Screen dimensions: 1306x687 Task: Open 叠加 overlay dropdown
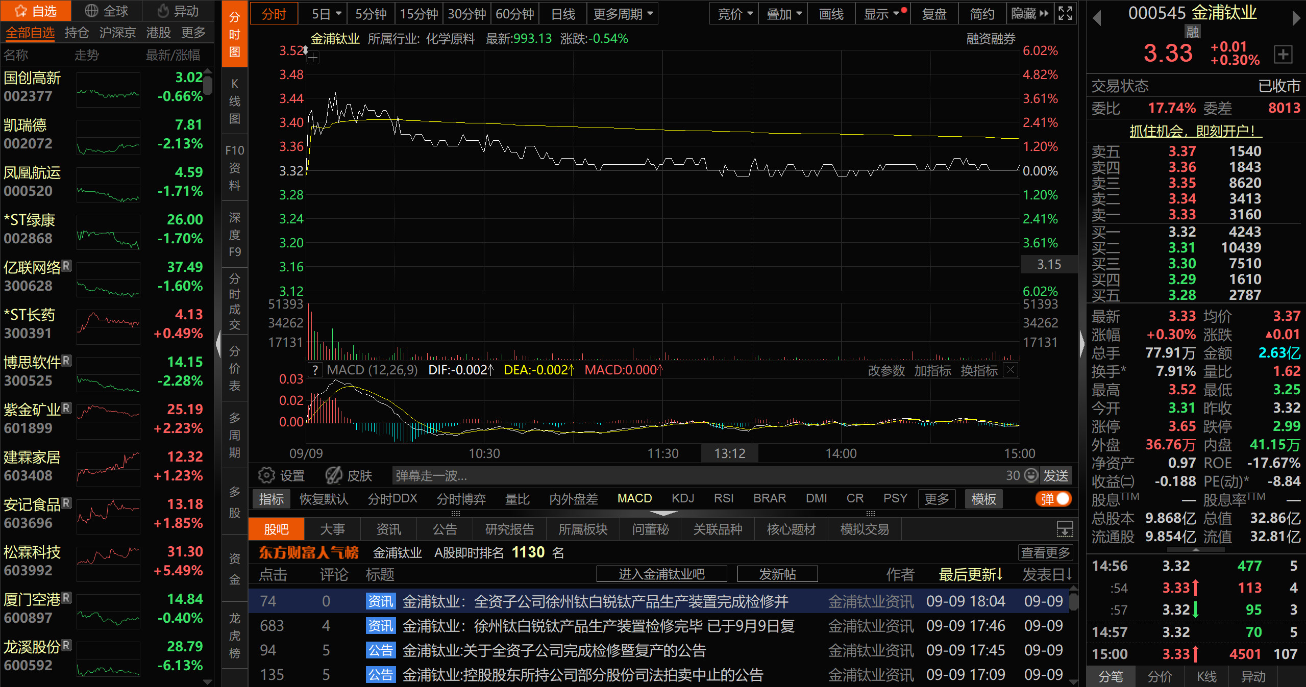tap(783, 14)
